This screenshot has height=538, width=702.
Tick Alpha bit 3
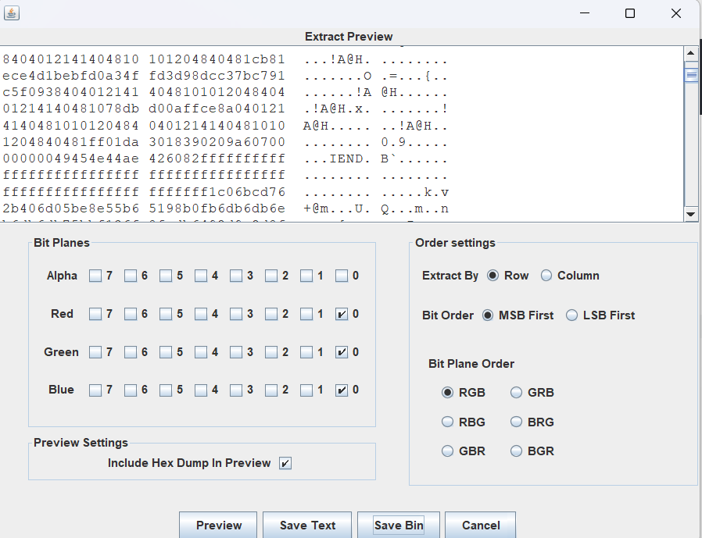pos(236,276)
